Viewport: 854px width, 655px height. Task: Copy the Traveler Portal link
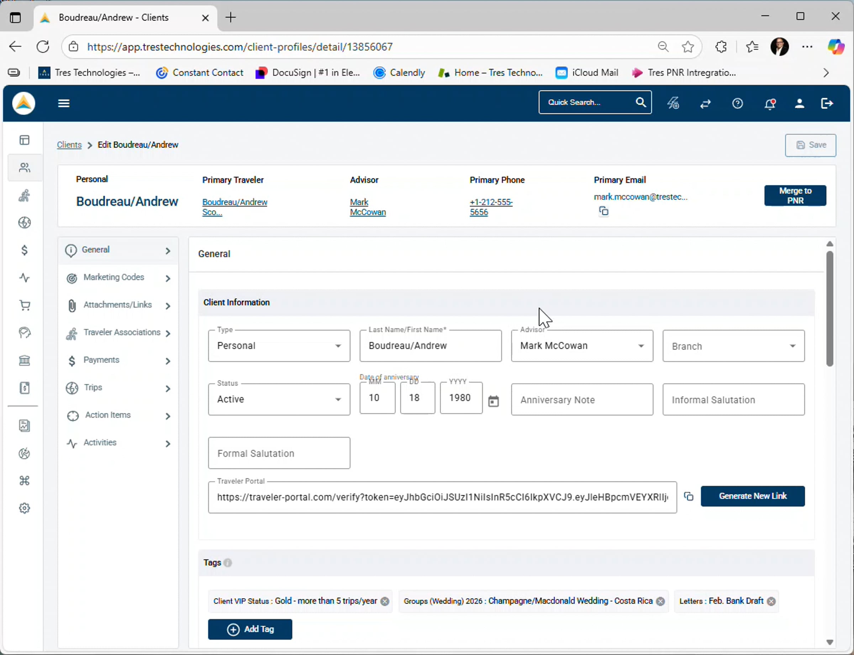pos(689,496)
